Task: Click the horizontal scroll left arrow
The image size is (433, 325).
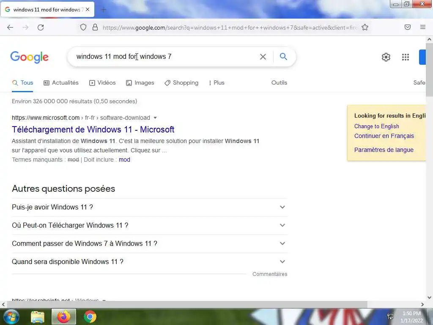Action: pos(3,305)
